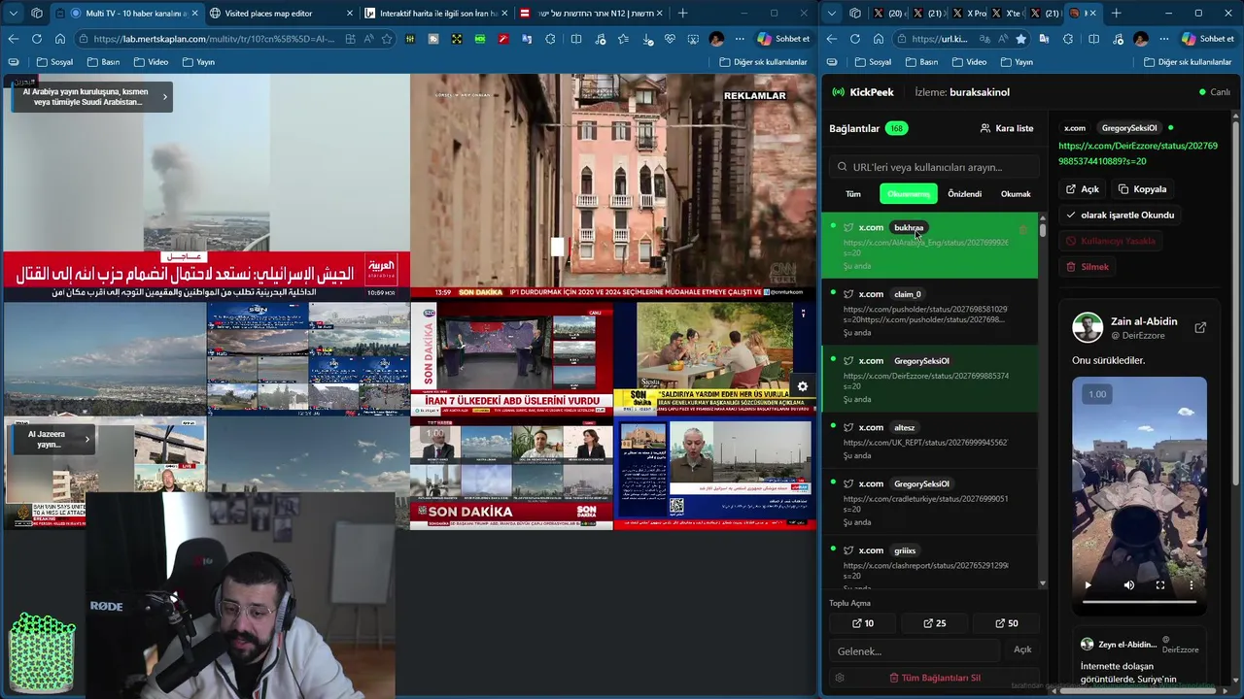Click the bukhraa username badge
1244x699 pixels.
click(x=909, y=227)
